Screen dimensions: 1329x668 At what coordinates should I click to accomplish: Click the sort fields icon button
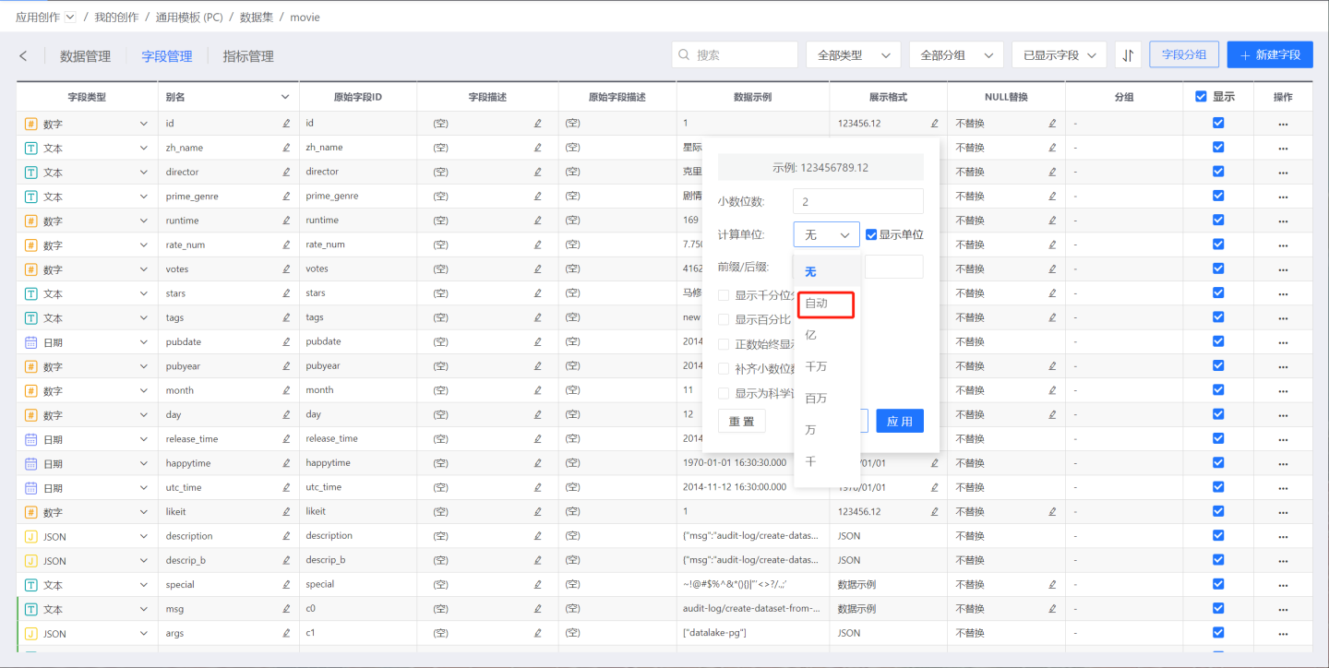coord(1128,55)
